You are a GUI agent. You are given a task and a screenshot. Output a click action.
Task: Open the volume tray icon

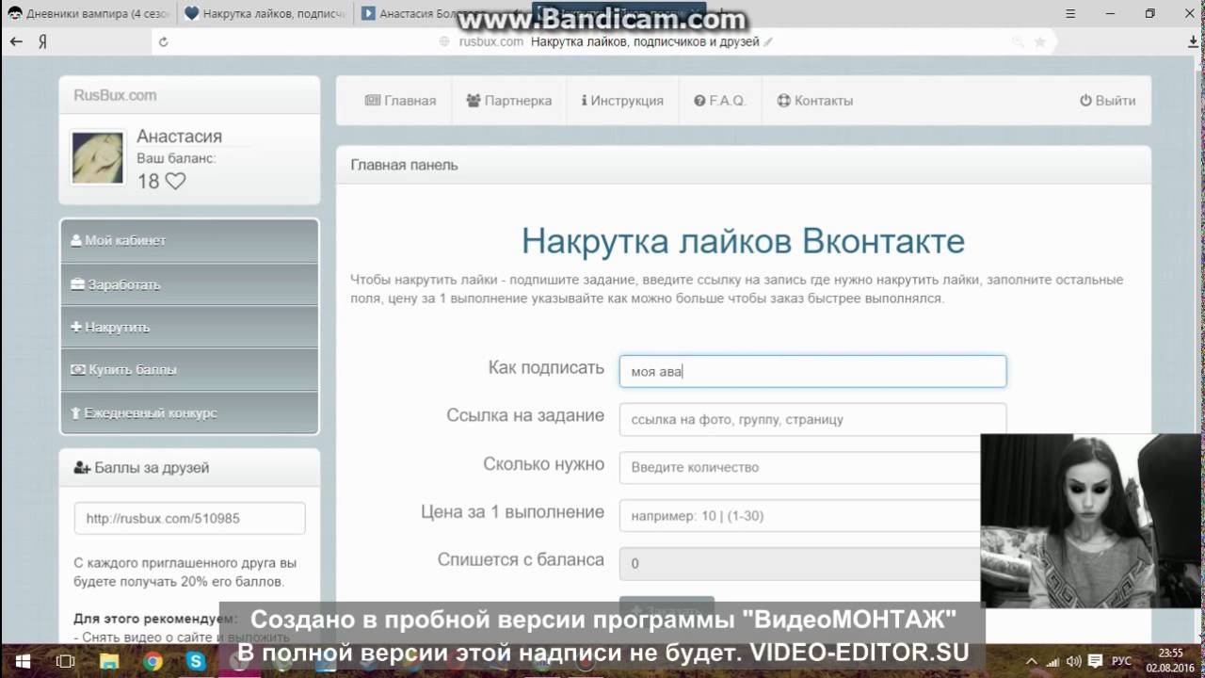click(x=1073, y=661)
